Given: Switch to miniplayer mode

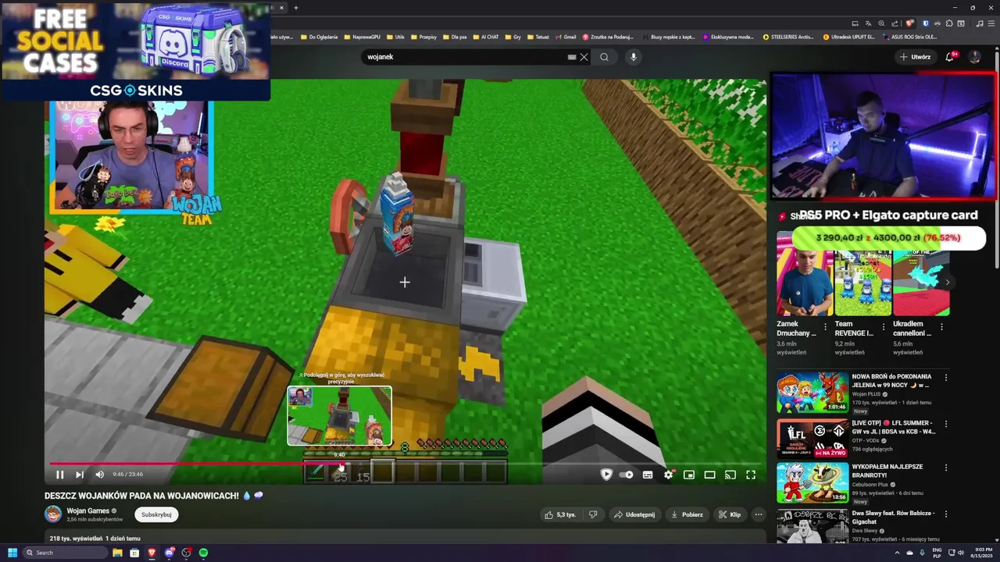Looking at the screenshot, I should pyautogui.click(x=689, y=475).
